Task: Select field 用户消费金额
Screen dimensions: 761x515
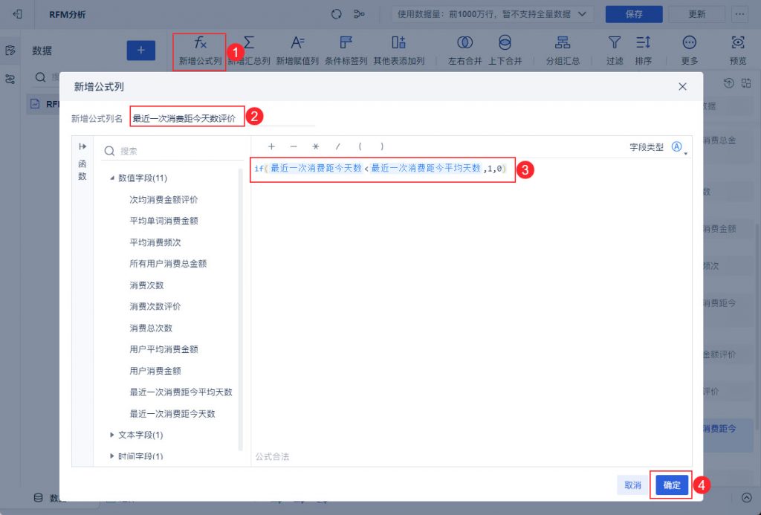Action: pyautogui.click(x=155, y=370)
